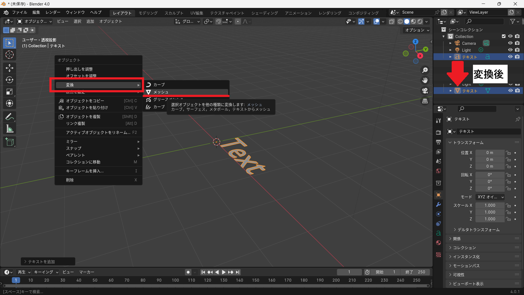The image size is (524, 295).
Task: Open the Modifiers wrench properties tab
Action: 438,204
